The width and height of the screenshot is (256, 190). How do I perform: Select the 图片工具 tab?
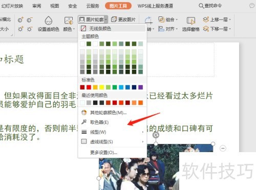tap(118, 6)
